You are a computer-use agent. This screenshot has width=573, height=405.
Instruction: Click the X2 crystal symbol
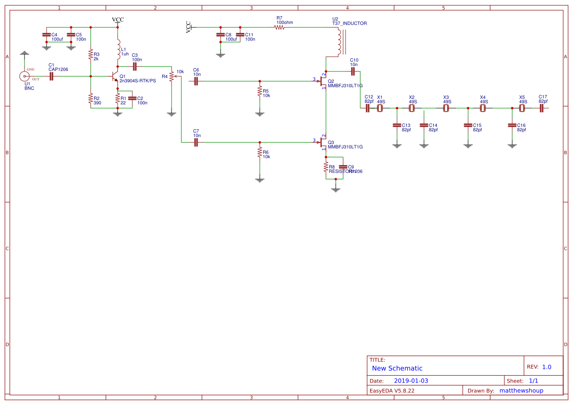(412, 108)
